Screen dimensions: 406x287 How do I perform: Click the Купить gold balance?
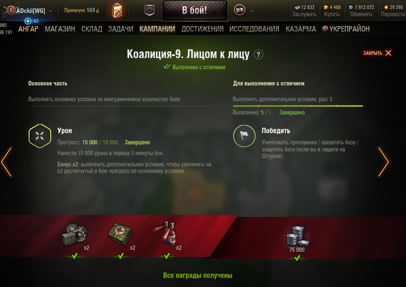[332, 11]
